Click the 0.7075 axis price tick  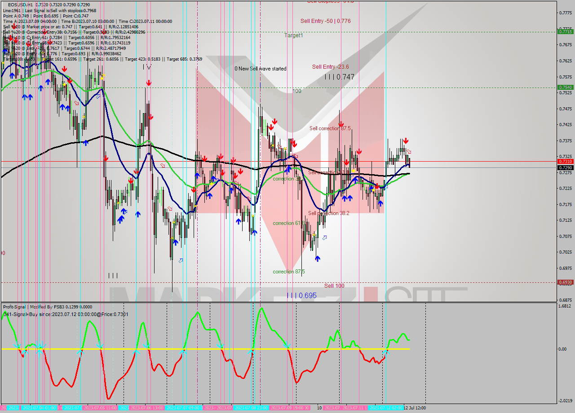(x=565, y=236)
